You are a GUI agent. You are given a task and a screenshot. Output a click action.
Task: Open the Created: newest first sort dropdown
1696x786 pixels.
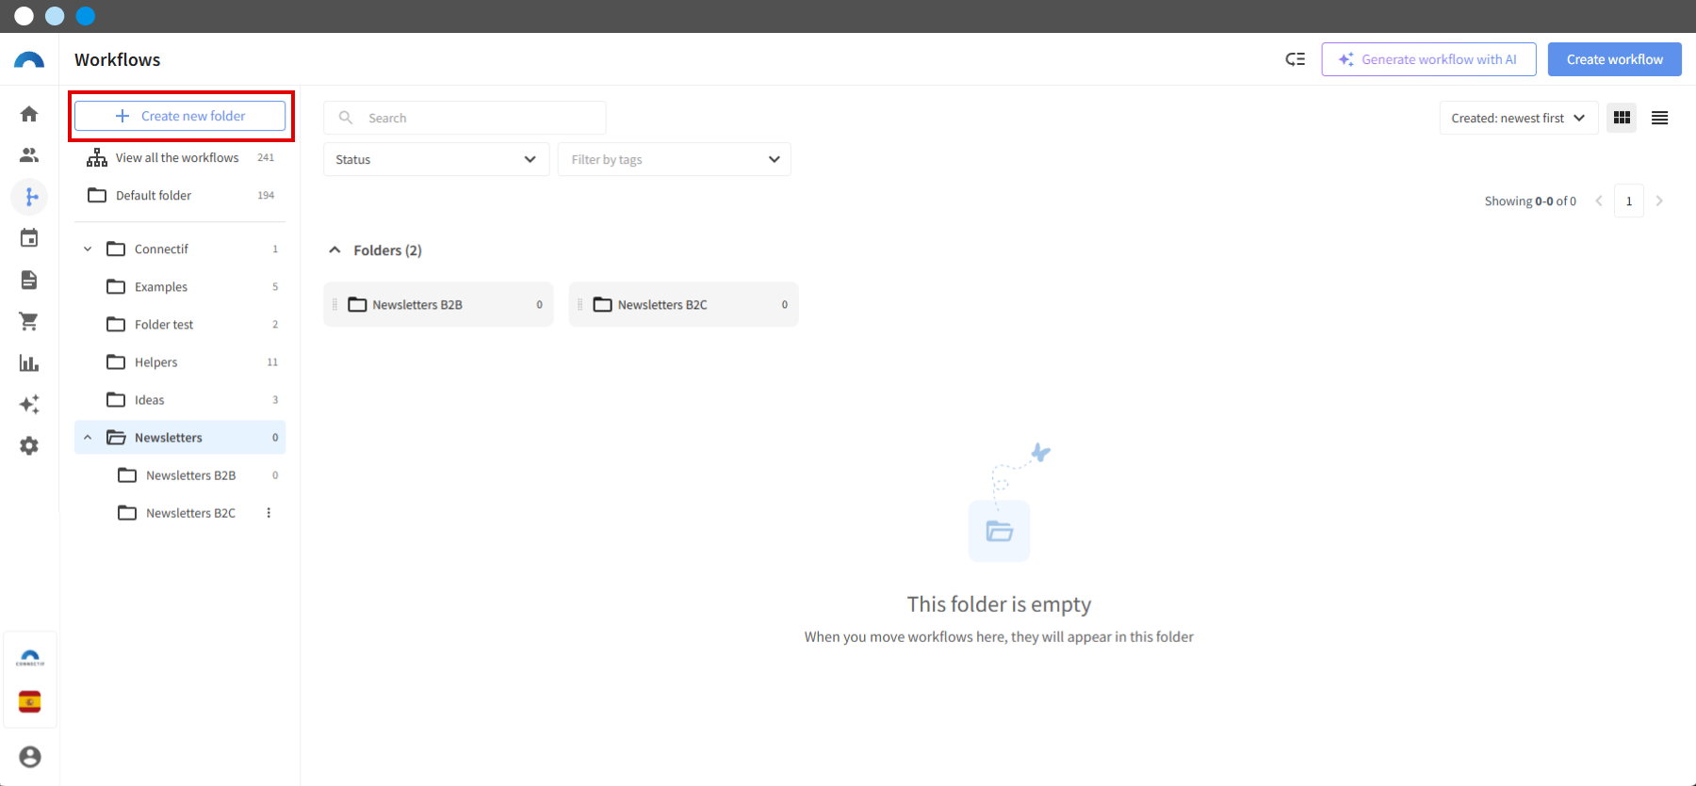pos(1519,118)
